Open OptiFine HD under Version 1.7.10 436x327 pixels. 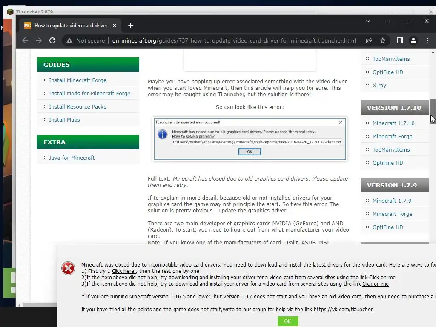pyautogui.click(x=387, y=163)
